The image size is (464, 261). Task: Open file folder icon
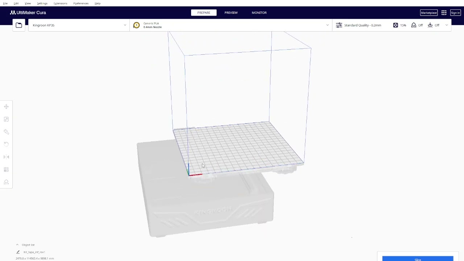[x=19, y=25]
